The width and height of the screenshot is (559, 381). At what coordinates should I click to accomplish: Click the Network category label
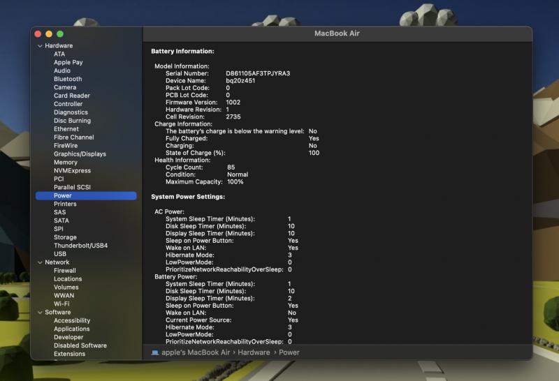coord(57,262)
